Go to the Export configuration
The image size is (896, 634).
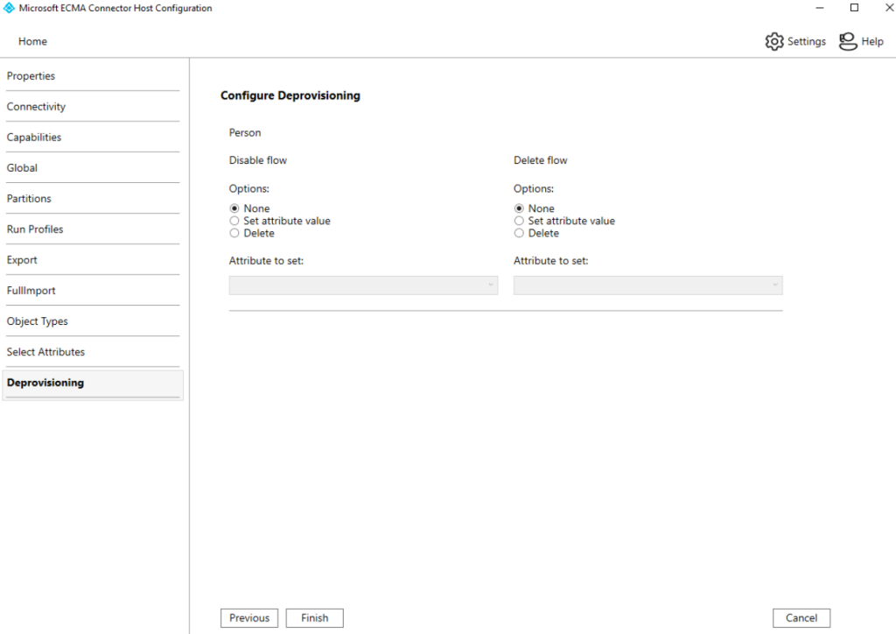pos(22,259)
